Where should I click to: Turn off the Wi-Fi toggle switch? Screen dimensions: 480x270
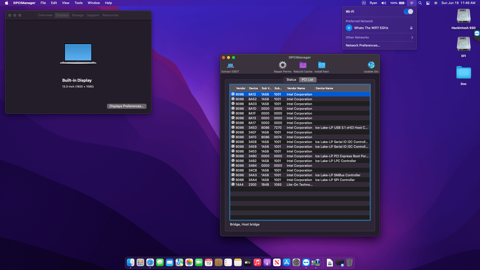408,11
